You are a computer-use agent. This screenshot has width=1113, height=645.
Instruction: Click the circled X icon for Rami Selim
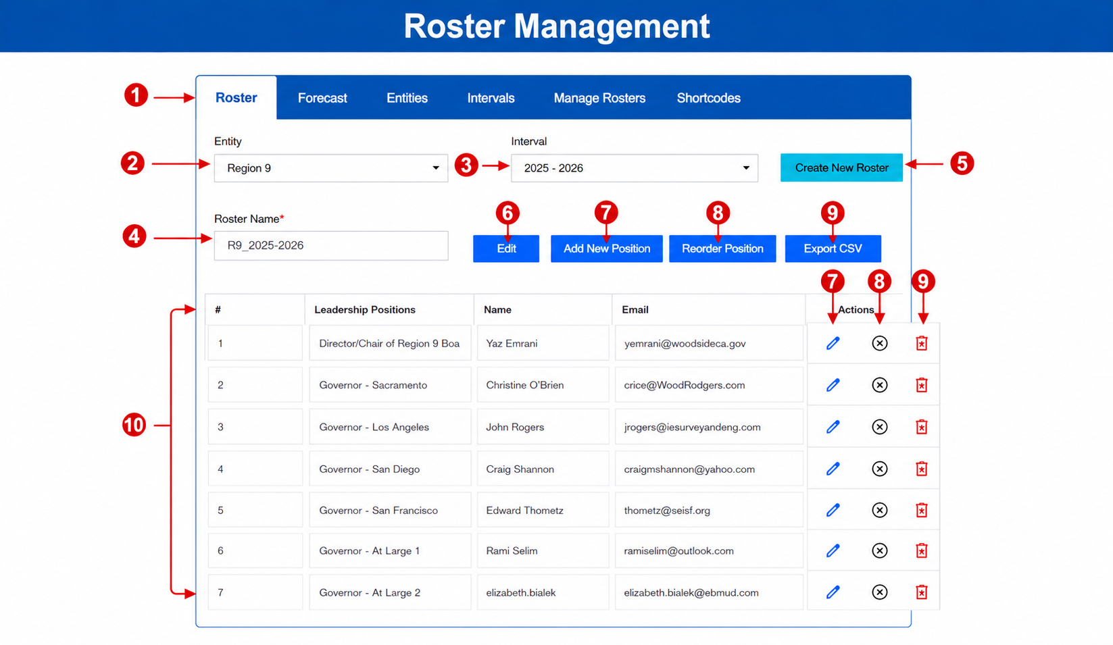(879, 550)
